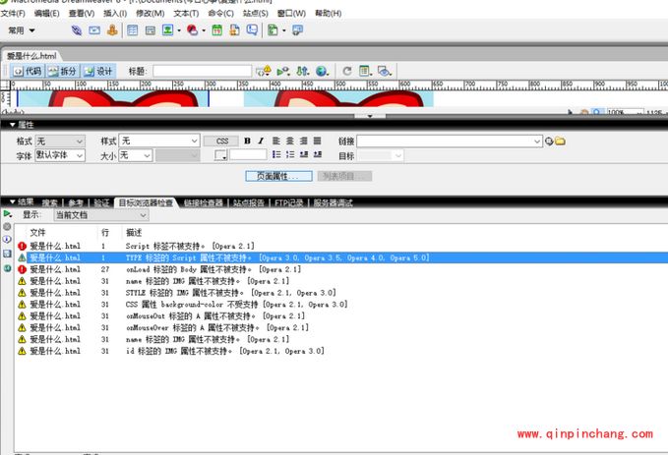The width and height of the screenshot is (668, 455).
Task: Open the 大小 size dropdown
Action: coord(136,155)
